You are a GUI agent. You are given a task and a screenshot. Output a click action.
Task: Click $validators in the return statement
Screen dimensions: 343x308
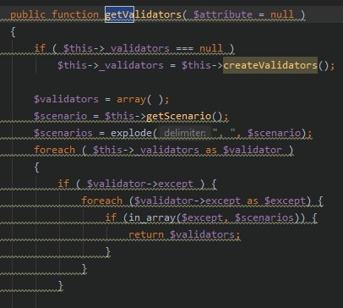202,234
